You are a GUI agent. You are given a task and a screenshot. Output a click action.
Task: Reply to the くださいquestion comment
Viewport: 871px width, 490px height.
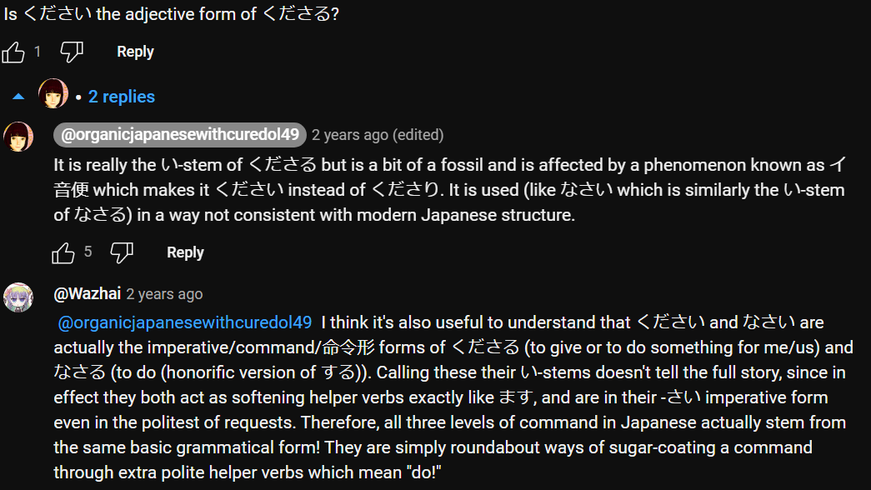tap(135, 52)
